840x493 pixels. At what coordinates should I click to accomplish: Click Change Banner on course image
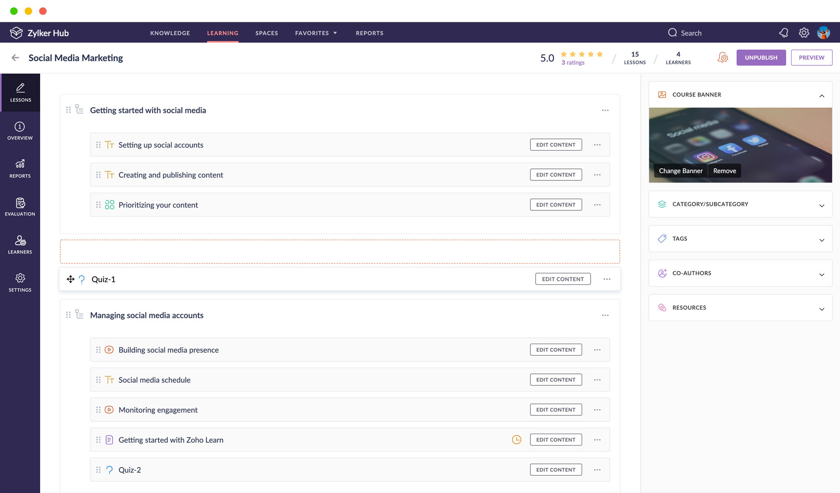[x=680, y=171]
